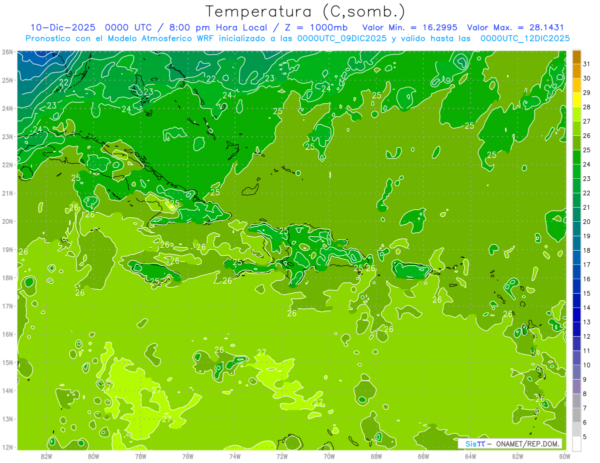Screen dimensions: 600x463
Task: Click the color scale value 16
Action: (587, 279)
